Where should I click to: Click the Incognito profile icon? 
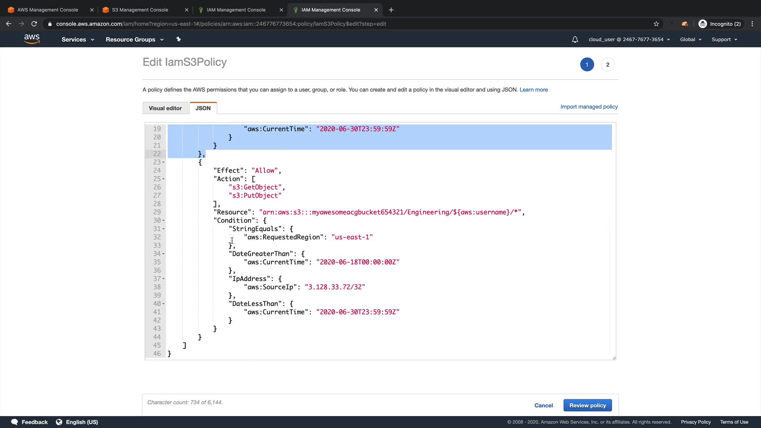coord(703,24)
